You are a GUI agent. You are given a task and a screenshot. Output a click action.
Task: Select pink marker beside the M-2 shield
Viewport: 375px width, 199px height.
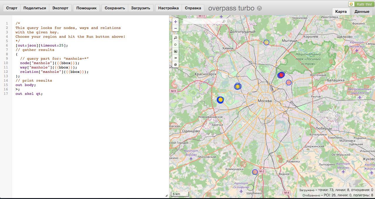coord(255,172)
